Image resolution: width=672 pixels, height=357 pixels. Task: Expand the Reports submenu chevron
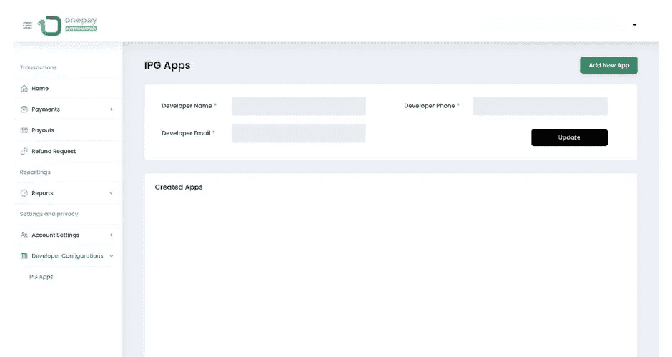[111, 193]
